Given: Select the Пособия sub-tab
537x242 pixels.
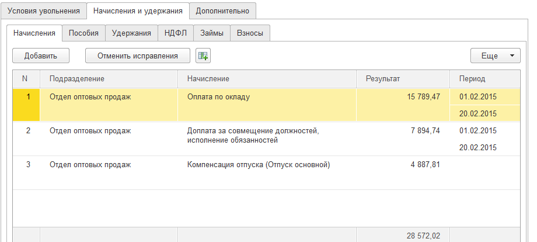Looking at the screenshot, I should [x=83, y=33].
